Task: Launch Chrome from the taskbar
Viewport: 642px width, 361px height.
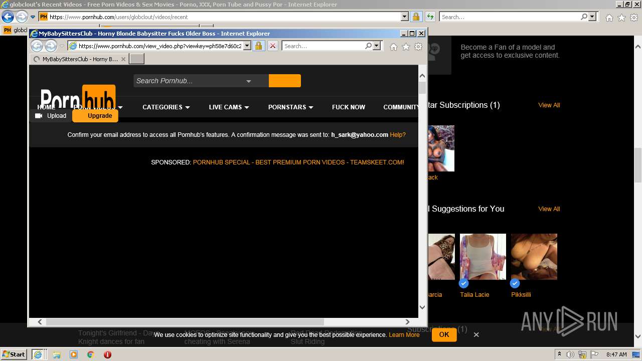Action: [90, 354]
